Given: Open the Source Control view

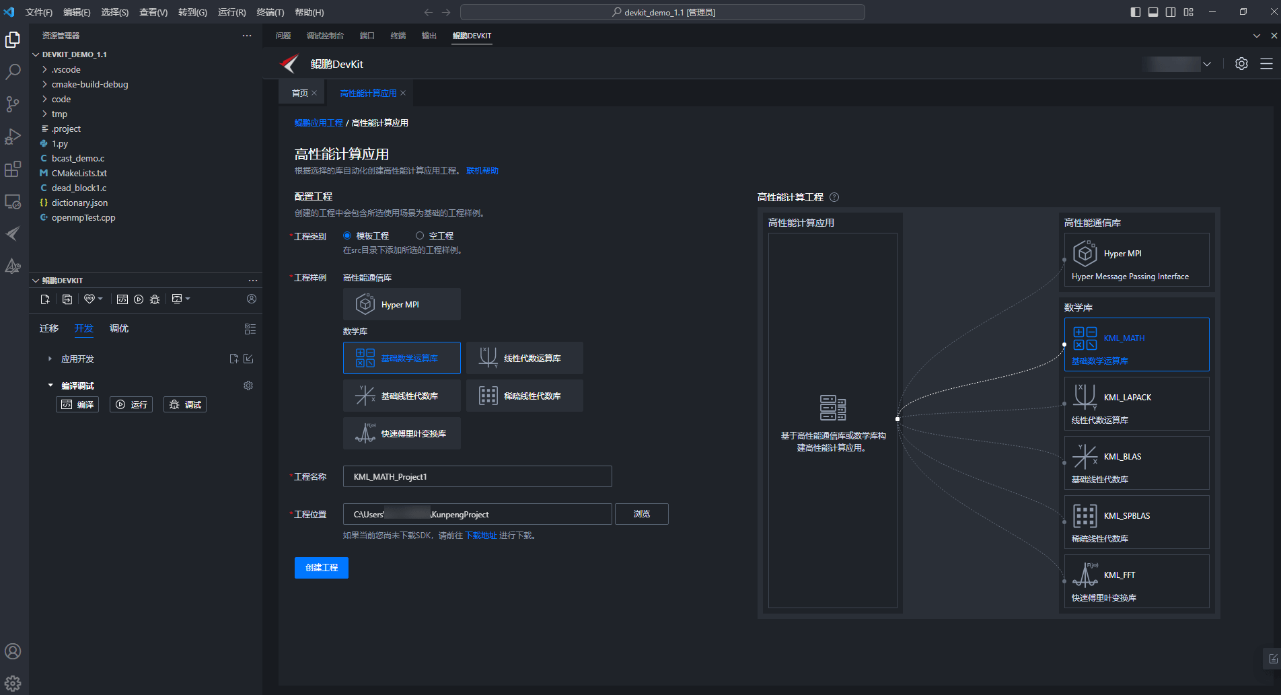Looking at the screenshot, I should pyautogui.click(x=13, y=104).
